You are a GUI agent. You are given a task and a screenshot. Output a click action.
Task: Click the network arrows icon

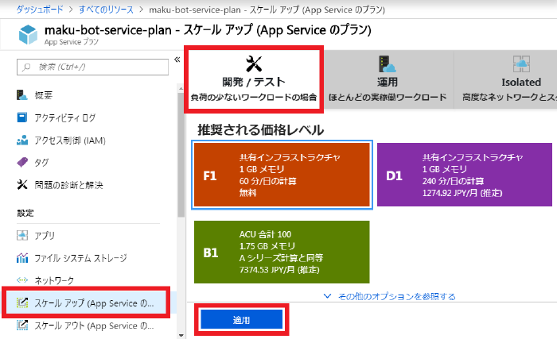pyautogui.click(x=22, y=280)
